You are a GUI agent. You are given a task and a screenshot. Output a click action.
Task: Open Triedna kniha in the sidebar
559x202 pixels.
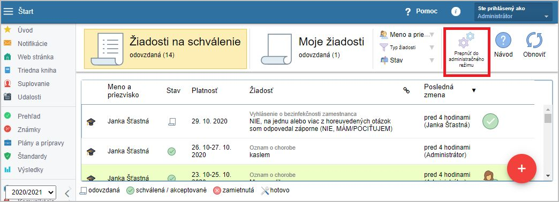(37, 71)
